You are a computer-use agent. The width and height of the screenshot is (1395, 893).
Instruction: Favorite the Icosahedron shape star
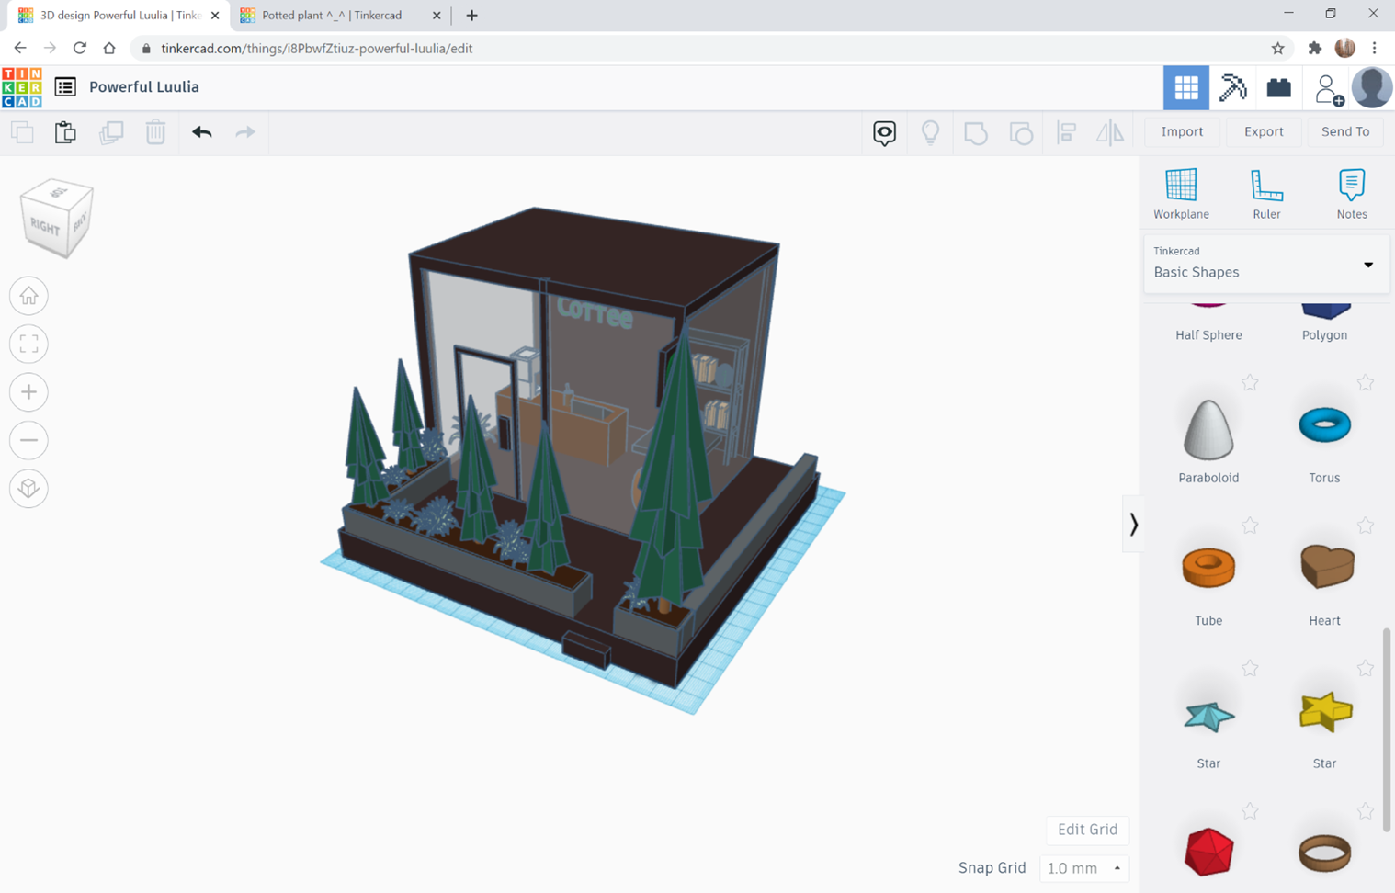click(x=1250, y=810)
